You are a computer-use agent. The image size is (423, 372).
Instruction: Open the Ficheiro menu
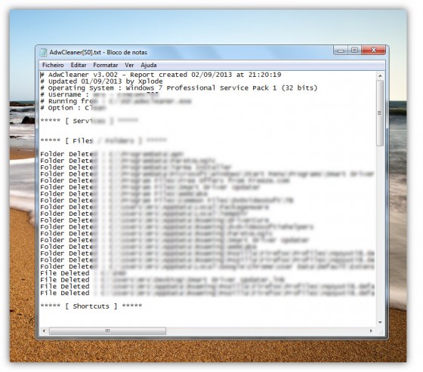[53, 65]
